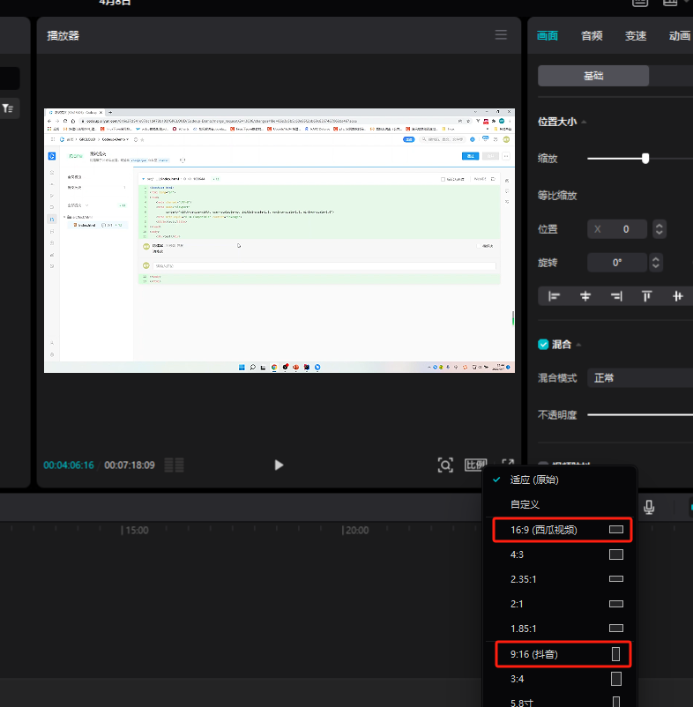Collapse the 混合 section arrow
Screen dimensions: 693x707
(578, 345)
